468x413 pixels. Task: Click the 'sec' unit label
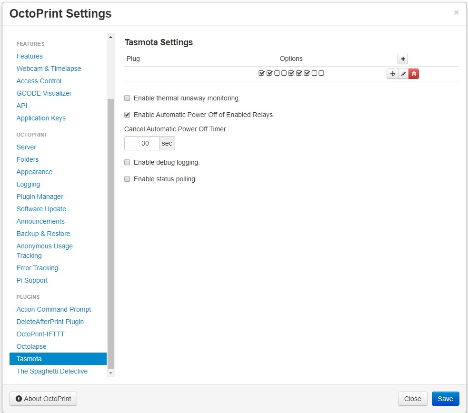(167, 143)
